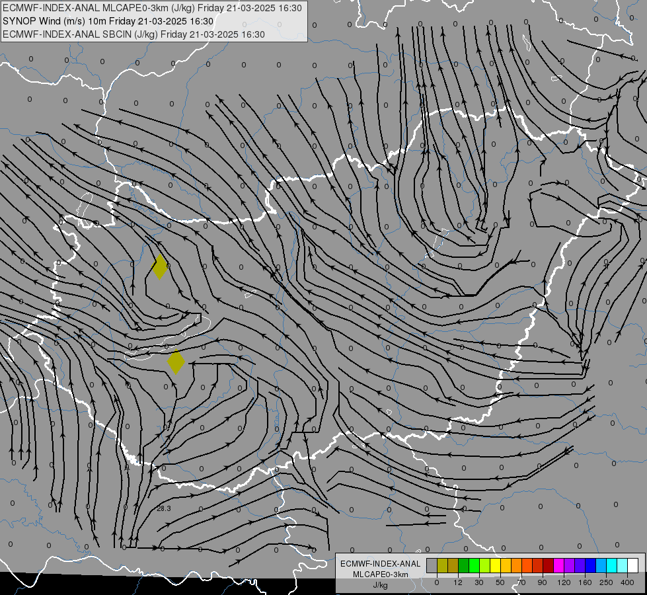The width and height of the screenshot is (647, 595).
Task: Click the red-orange swatch right of tick 70
Action: [x=527, y=565]
